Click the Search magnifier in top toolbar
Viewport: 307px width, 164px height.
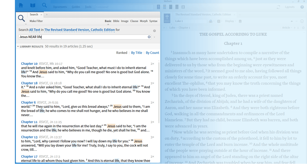coord(44,5)
